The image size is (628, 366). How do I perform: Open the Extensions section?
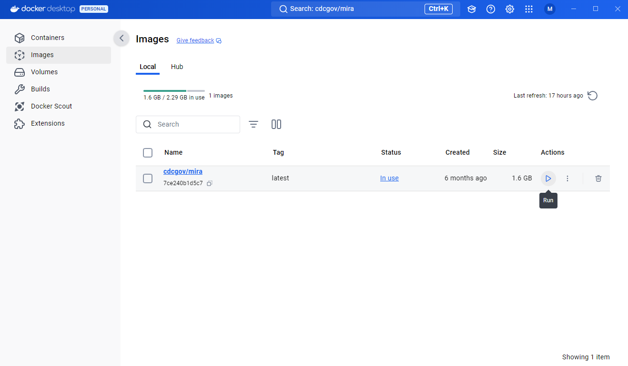tap(59, 123)
